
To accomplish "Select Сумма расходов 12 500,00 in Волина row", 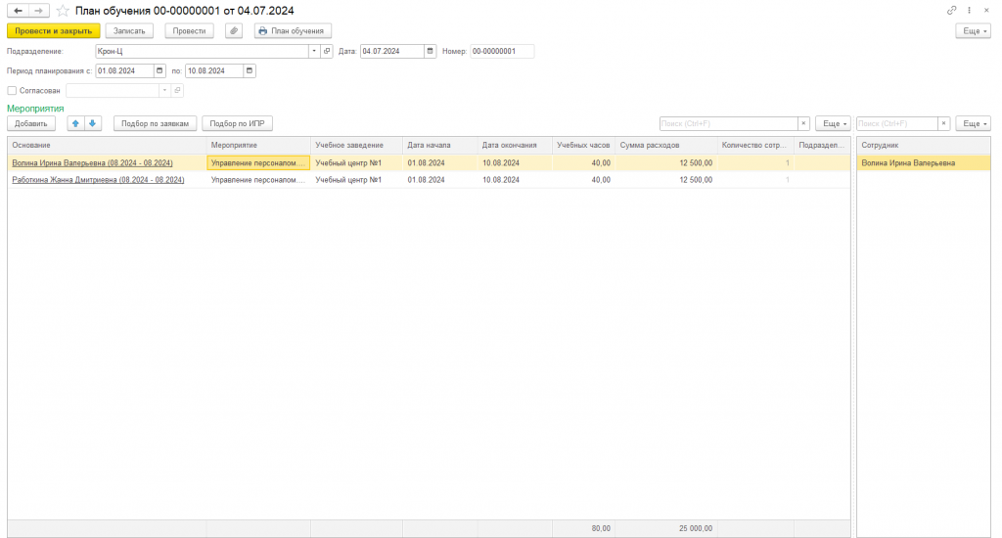I will click(x=665, y=163).
